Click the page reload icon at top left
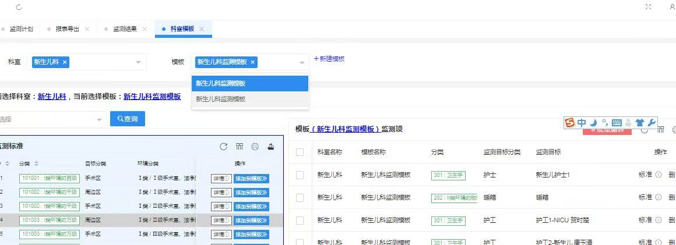Image resolution: width=676 pixels, height=245 pixels. (x=19, y=7)
